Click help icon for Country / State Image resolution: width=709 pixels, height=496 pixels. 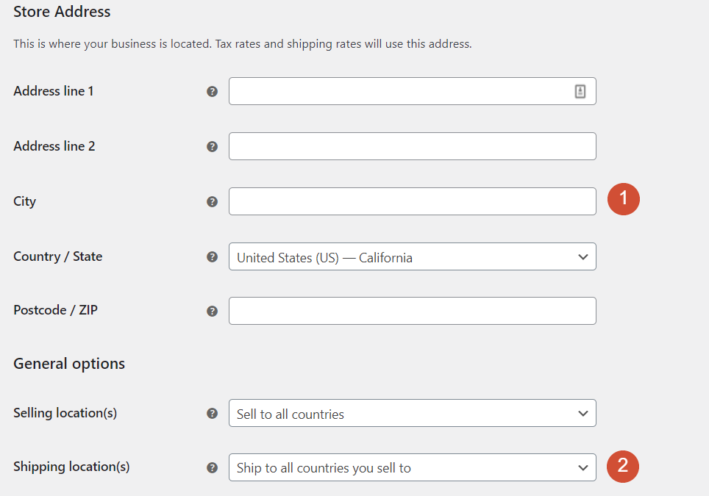[x=212, y=256]
